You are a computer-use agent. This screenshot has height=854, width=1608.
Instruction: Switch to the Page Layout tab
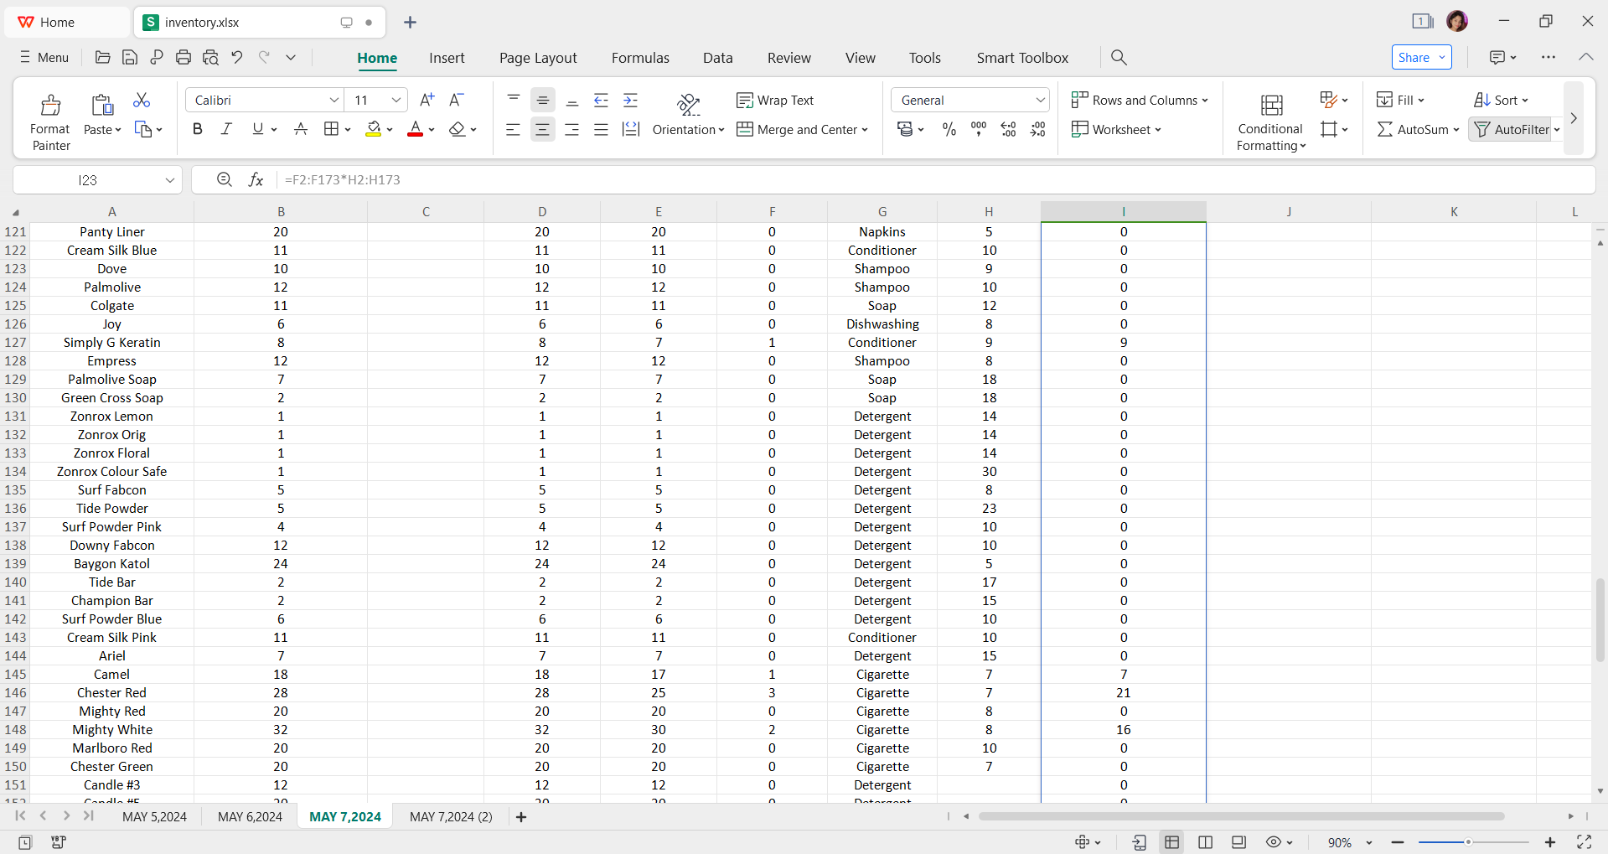tap(538, 58)
